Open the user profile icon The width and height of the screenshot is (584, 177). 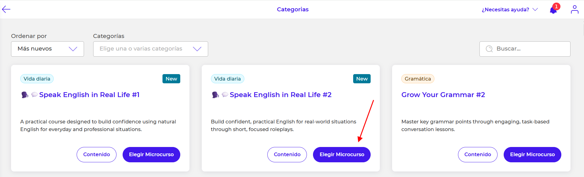tap(574, 9)
